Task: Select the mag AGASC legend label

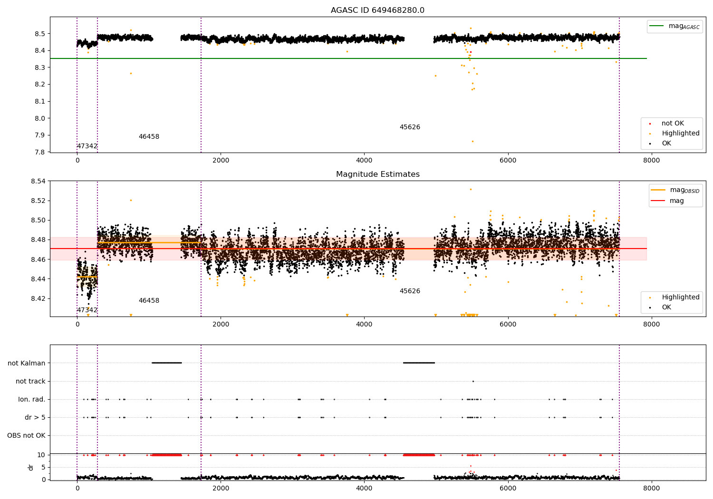Action: pos(684,26)
